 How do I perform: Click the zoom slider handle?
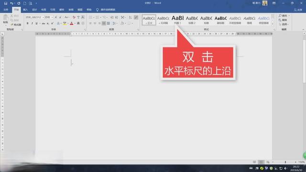click(285, 162)
